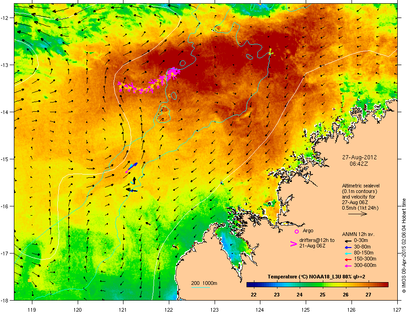Image resolution: width=407 pixels, height=314 pixels.
Task: Click the colorbar tick label '25'
Action: [323, 295]
